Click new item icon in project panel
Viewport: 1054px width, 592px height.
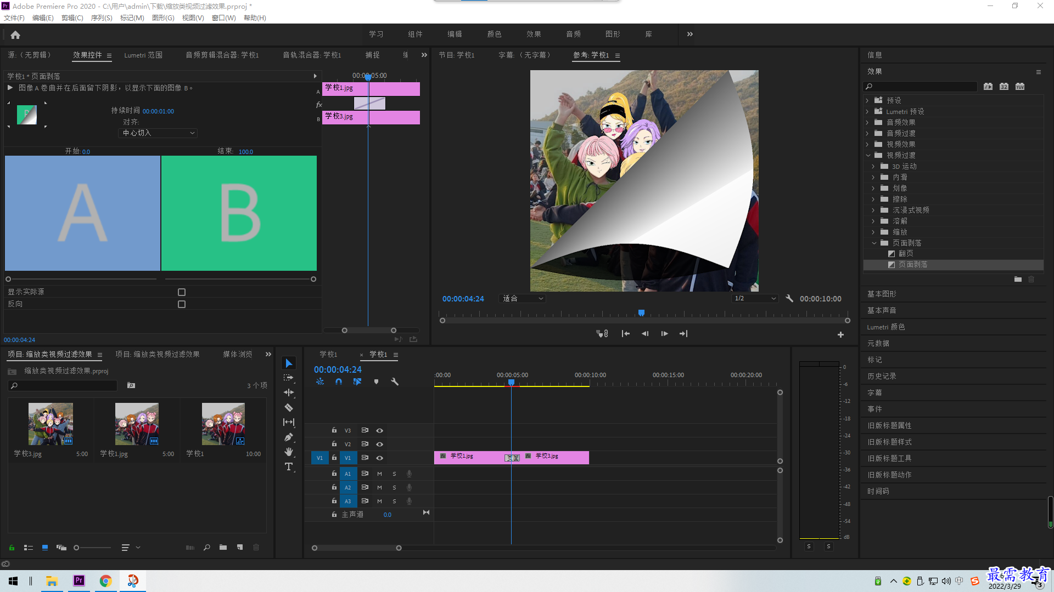click(x=240, y=548)
